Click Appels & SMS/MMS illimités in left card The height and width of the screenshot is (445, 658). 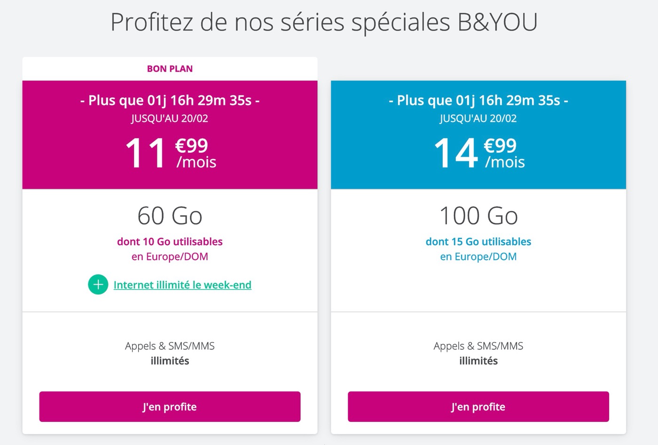click(x=170, y=353)
